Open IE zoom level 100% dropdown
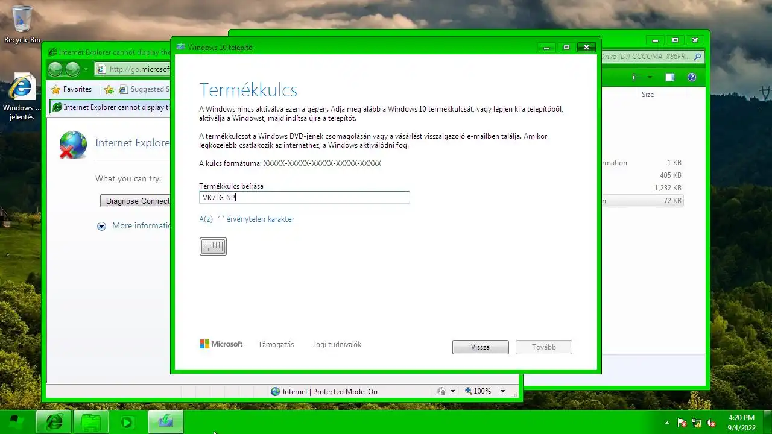The image size is (772, 434). pyautogui.click(x=502, y=391)
